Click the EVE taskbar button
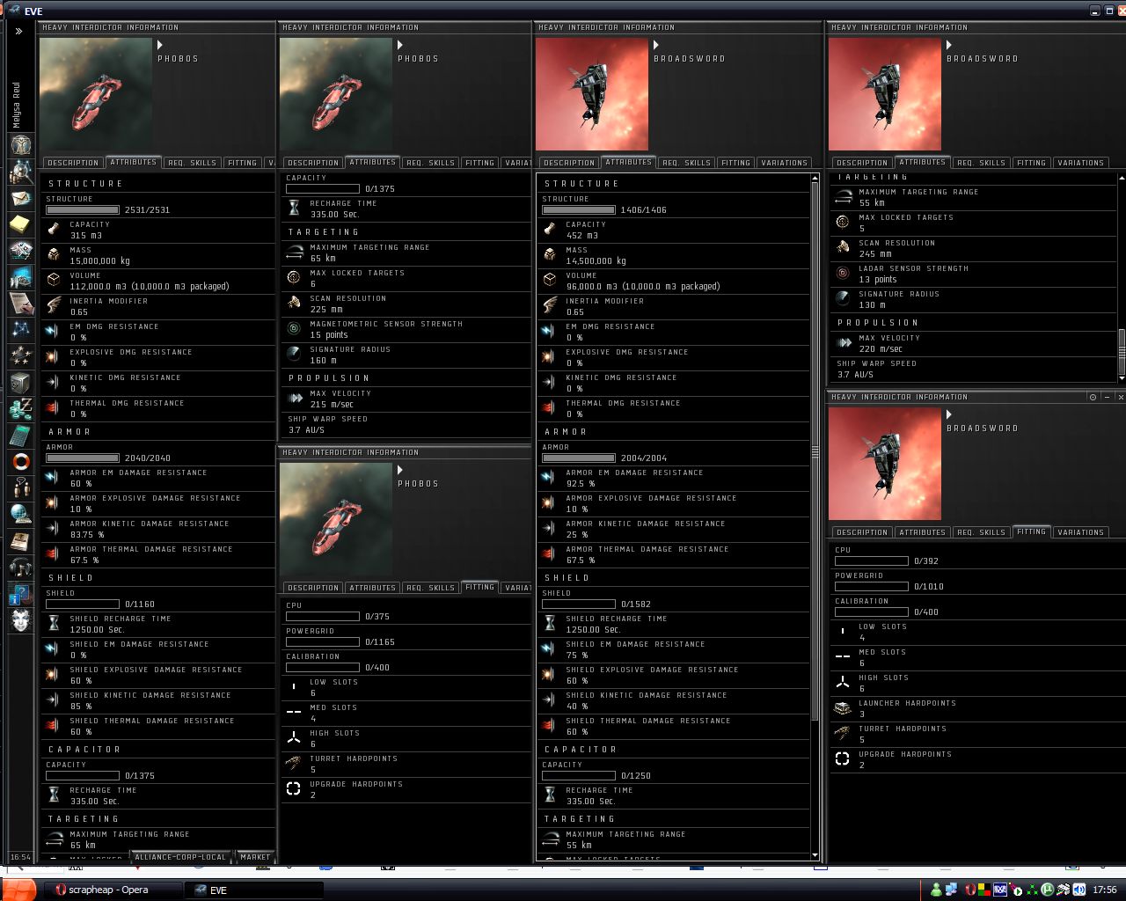The height and width of the screenshot is (901, 1126). point(255,890)
